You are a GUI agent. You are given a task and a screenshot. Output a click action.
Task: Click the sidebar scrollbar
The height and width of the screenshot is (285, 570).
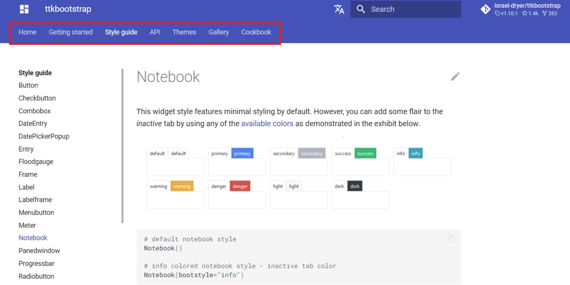pos(123,146)
